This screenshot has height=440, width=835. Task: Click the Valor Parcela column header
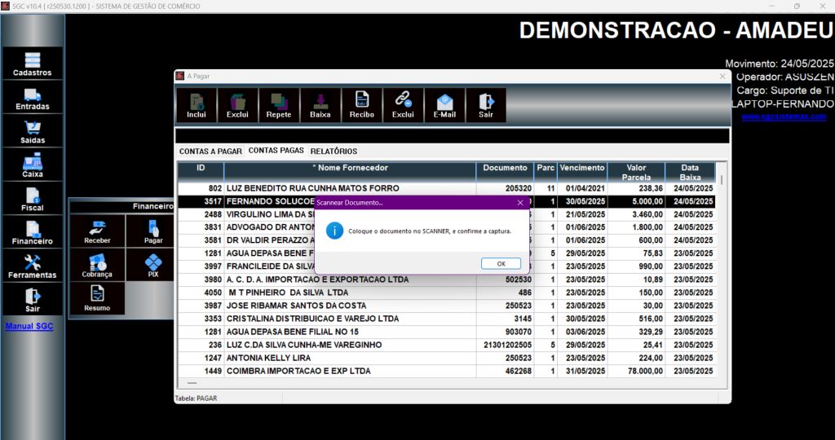(636, 172)
